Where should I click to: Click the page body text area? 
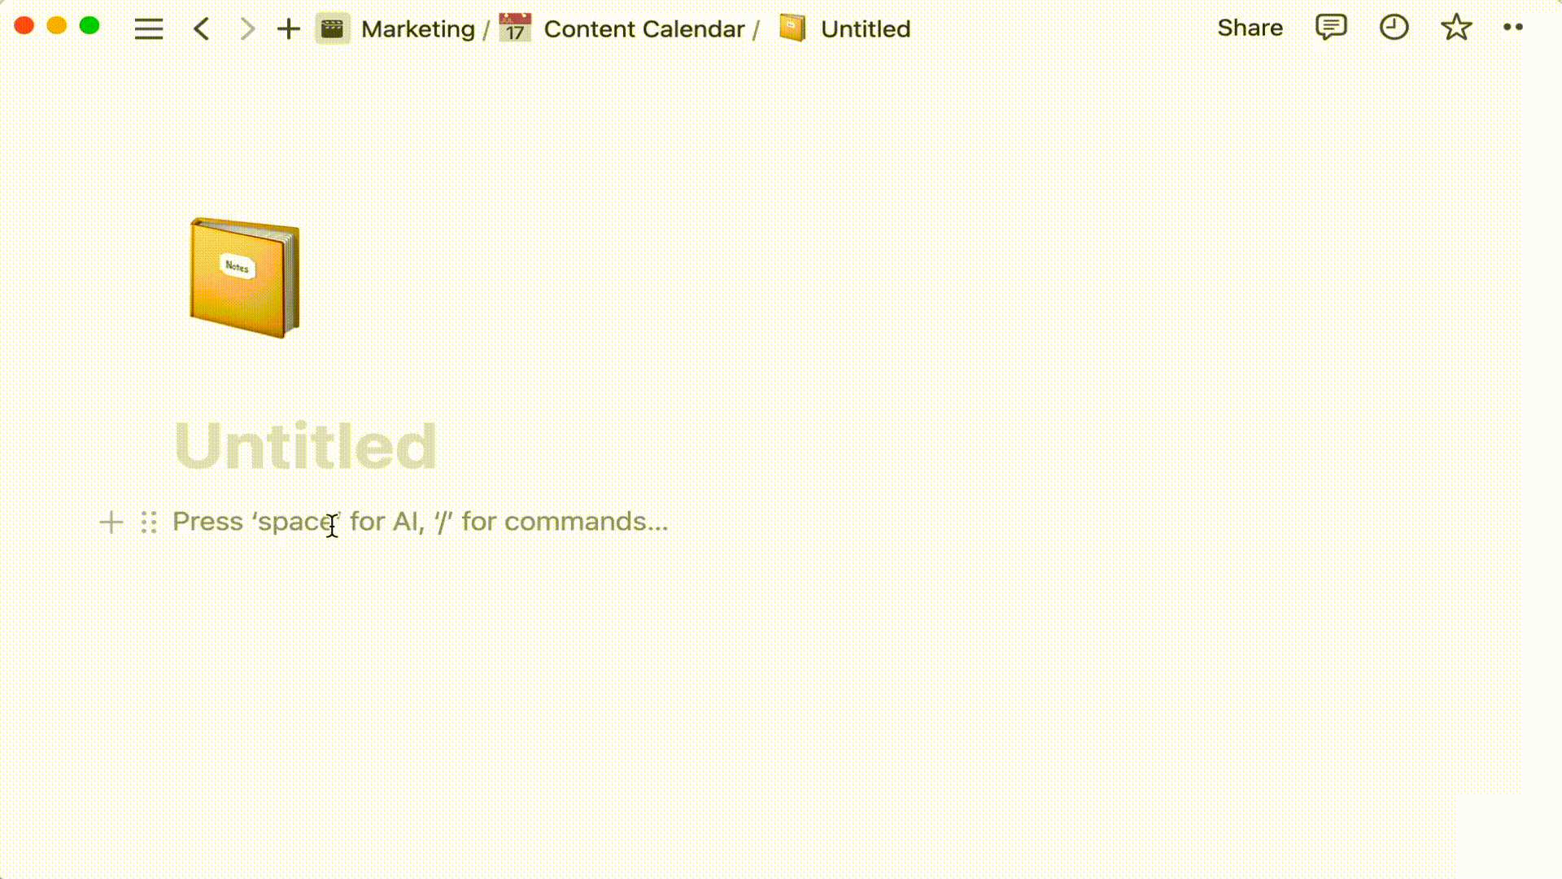click(x=420, y=521)
